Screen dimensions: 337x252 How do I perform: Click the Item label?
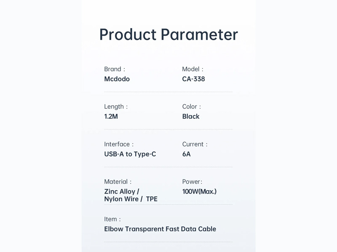point(112,219)
